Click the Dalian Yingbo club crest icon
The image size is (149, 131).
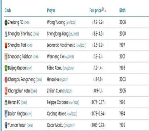(x=6, y=114)
